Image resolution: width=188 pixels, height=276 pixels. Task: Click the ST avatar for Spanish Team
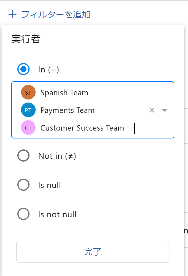[28, 93]
